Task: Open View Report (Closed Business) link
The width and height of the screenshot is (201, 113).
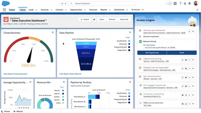Action: pyautogui.click(x=15, y=74)
